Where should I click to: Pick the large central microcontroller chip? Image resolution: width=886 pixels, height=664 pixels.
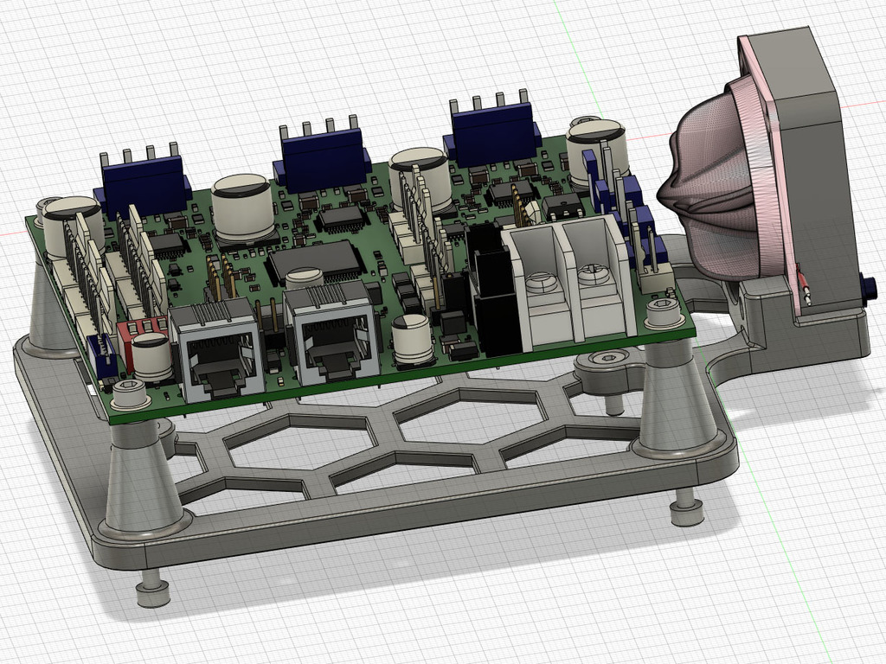[315, 261]
